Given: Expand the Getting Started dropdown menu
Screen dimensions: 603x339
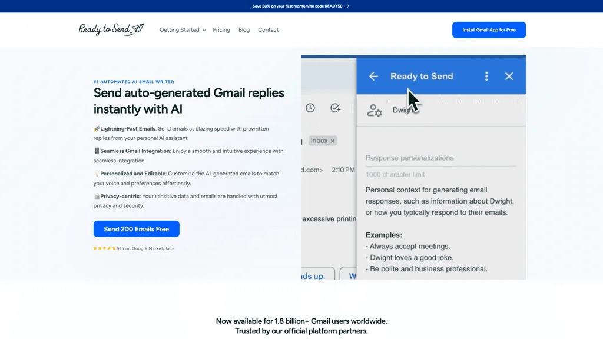Looking at the screenshot, I should [183, 29].
